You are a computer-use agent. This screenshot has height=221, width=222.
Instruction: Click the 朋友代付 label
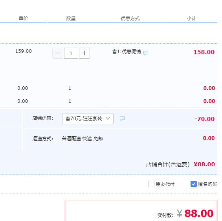pyautogui.click(x=165, y=184)
